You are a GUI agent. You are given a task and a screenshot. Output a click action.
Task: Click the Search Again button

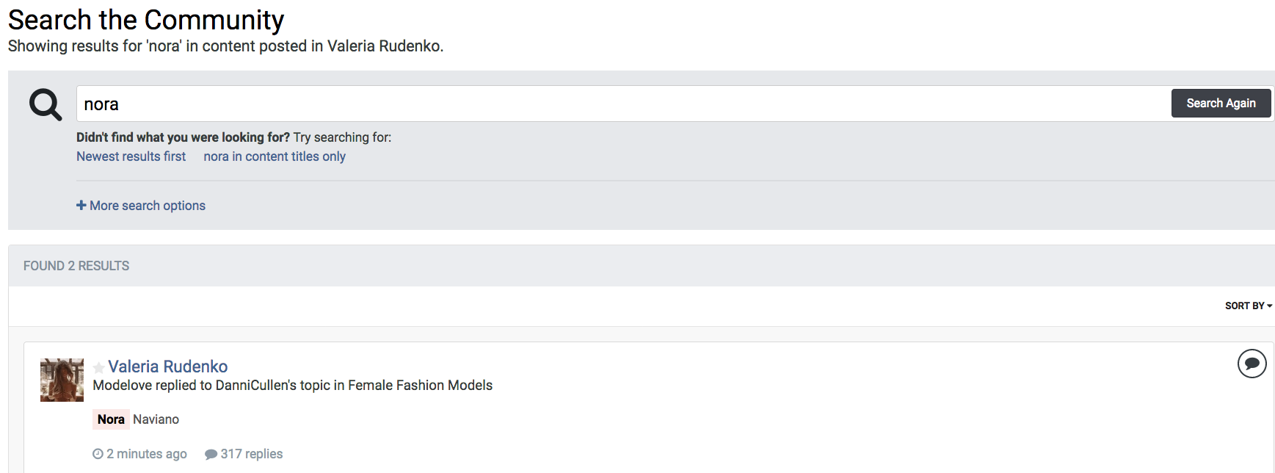coord(1221,103)
